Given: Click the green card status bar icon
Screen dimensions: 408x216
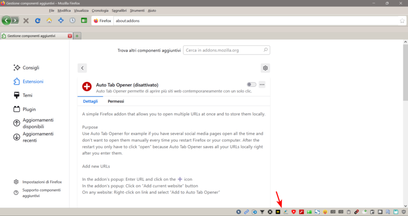Looking at the screenshot, I should click(310, 212).
